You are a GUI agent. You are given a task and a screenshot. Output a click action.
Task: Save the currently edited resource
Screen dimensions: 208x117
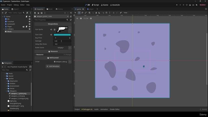pyautogui.click(x=42, y=13)
